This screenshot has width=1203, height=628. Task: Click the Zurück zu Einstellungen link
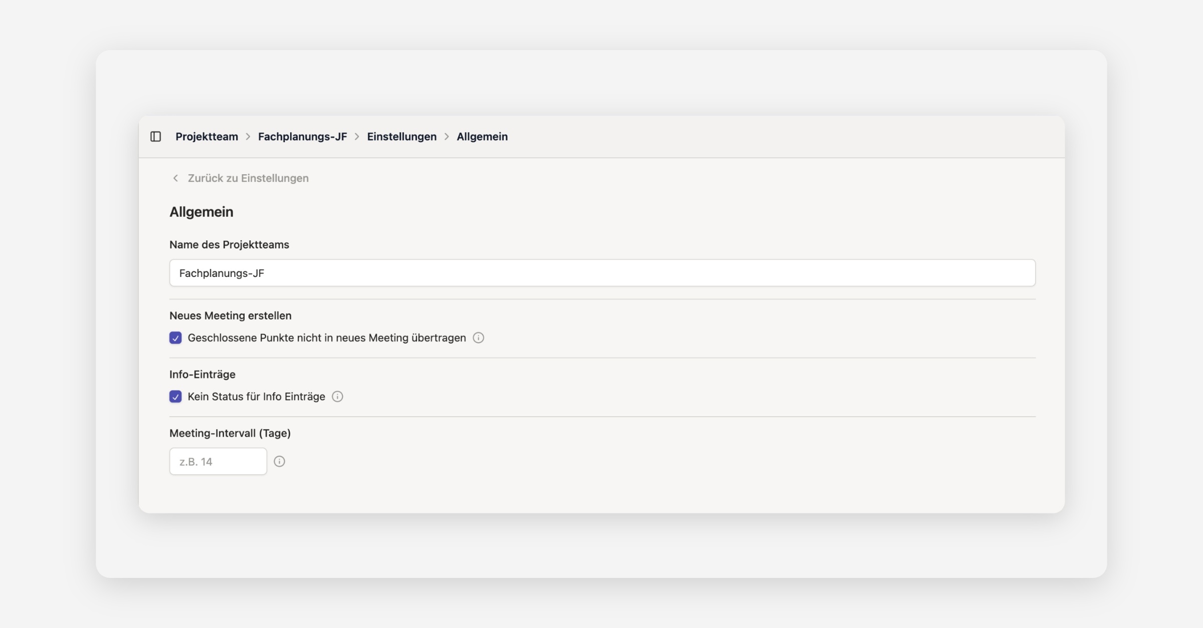click(248, 178)
